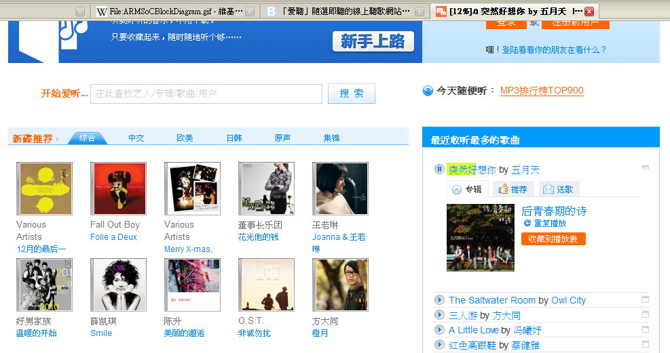This screenshot has width=670, height=353.
Task: Switch to the 愛聽 browser tab
Action: click(x=344, y=12)
